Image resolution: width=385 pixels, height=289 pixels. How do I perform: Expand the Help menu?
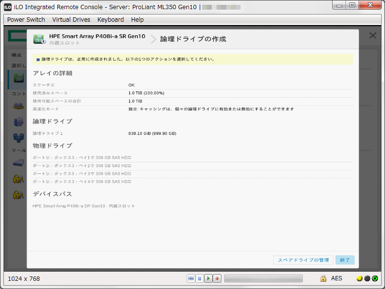tap(137, 20)
